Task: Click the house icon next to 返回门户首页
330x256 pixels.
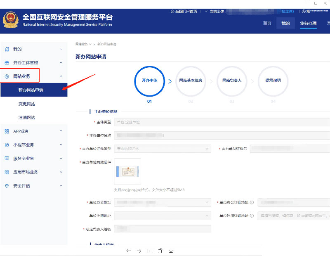Action: (172, 11)
